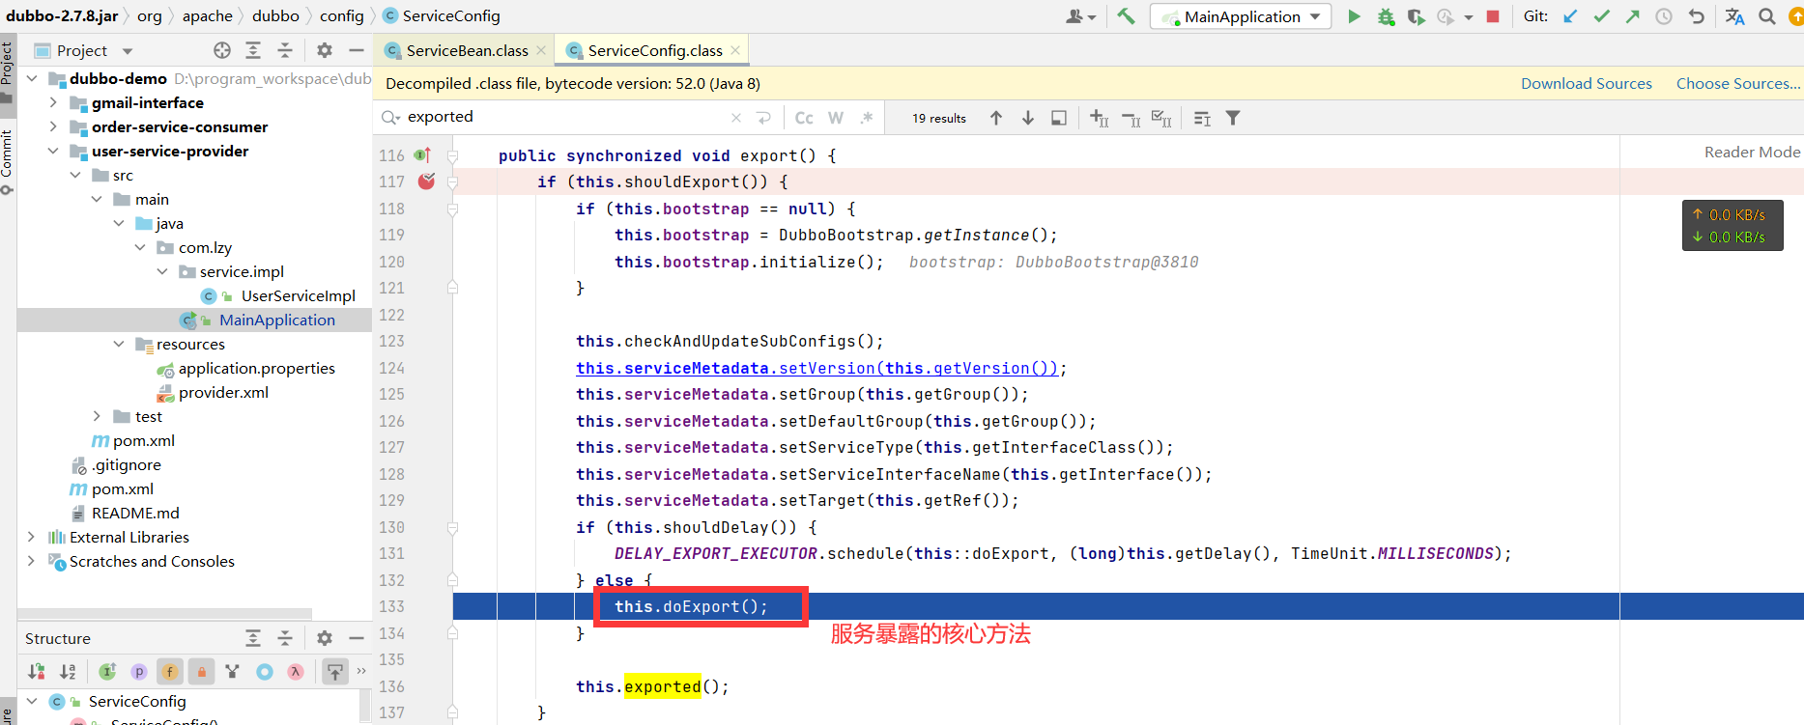Open the Translate plugin icon
The height and width of the screenshot is (725, 1804).
1734,16
